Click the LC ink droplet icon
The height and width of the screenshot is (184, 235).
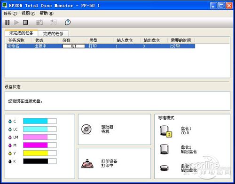click(x=10, y=129)
